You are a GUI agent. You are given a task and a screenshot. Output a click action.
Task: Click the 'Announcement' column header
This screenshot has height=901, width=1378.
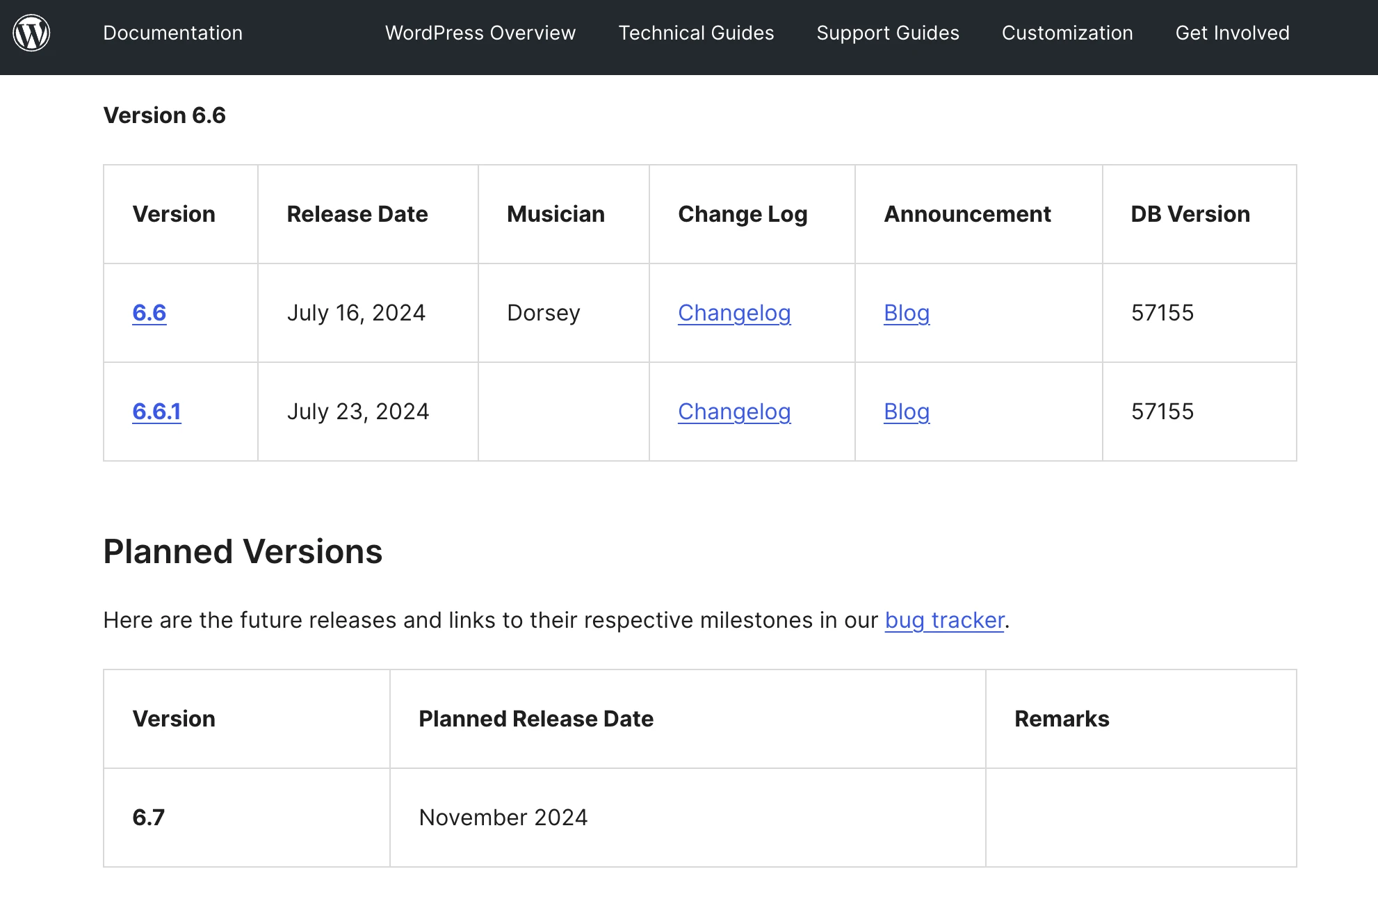(967, 214)
